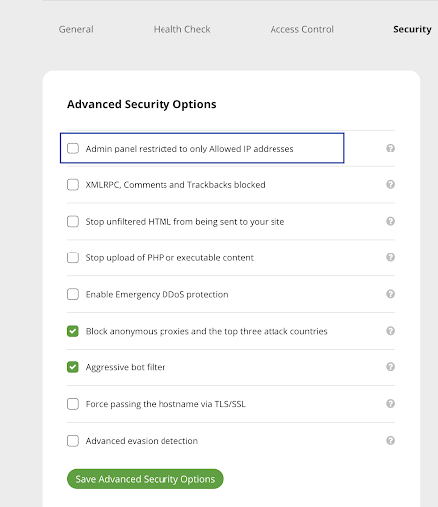Click Save Advanced Security Options button
This screenshot has width=438, height=507.
coord(146,479)
